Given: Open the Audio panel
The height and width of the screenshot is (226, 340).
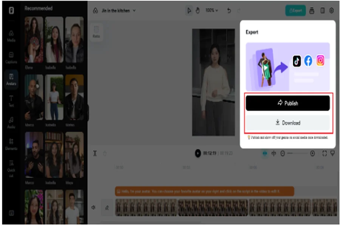Looking at the screenshot, I should tap(11, 122).
